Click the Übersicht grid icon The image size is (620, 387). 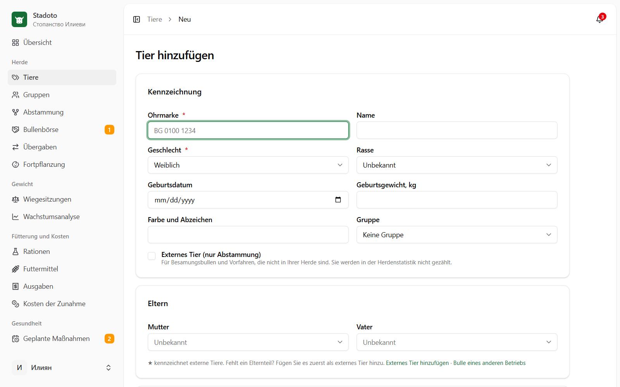pos(15,43)
